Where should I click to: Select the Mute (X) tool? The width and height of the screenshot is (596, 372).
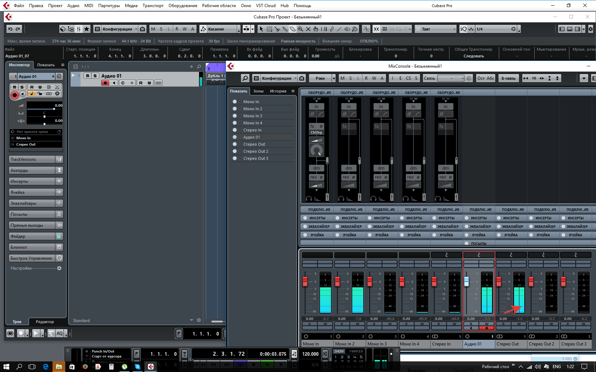coord(308,29)
